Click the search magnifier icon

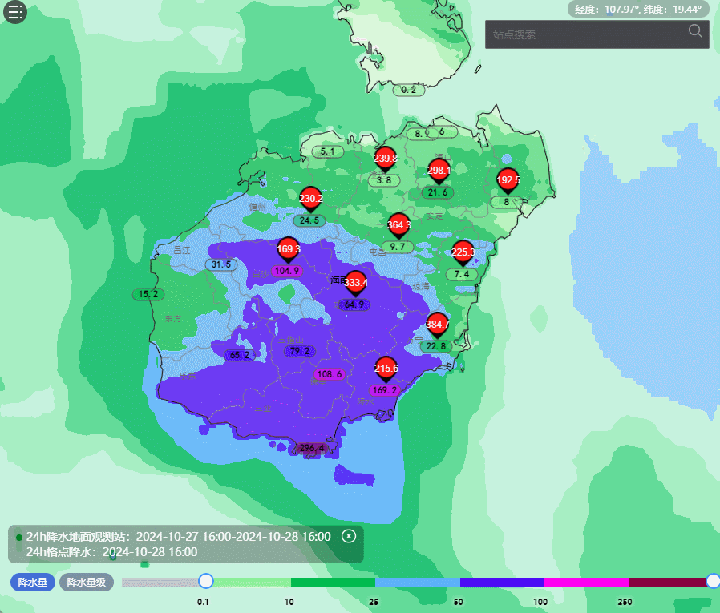click(x=695, y=31)
